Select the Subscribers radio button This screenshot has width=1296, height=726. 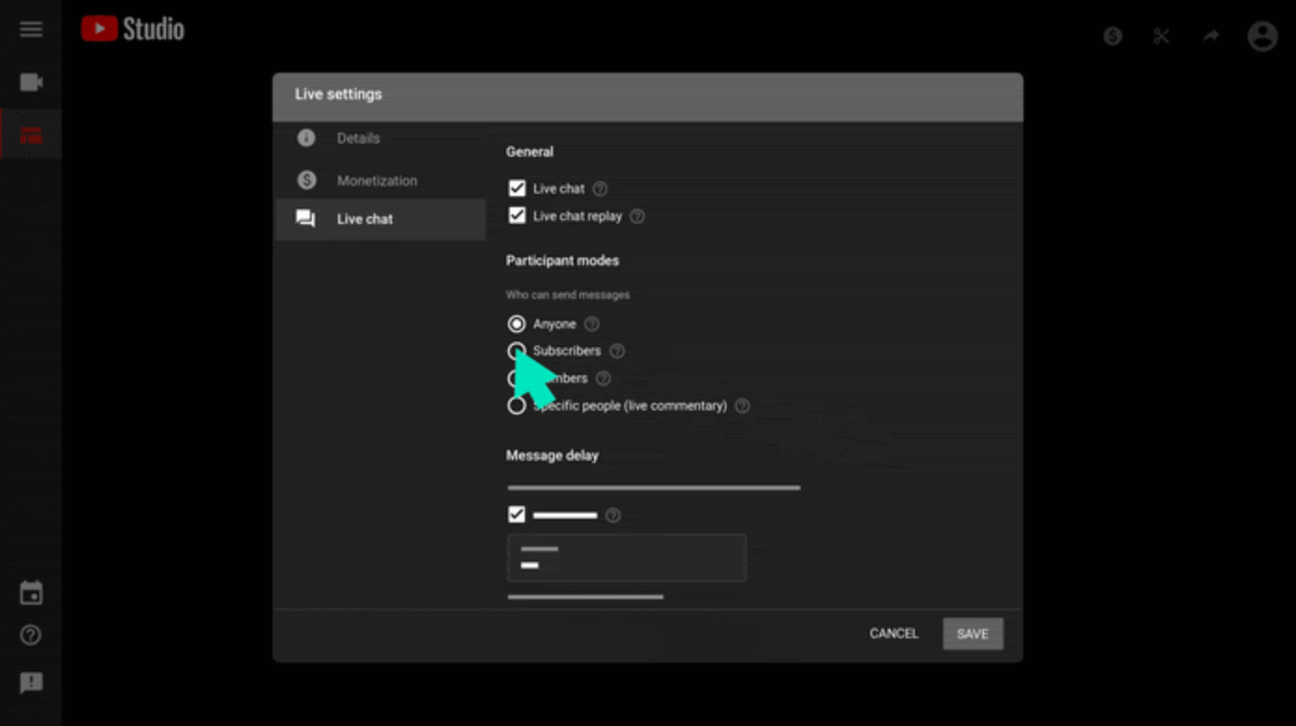click(x=516, y=351)
